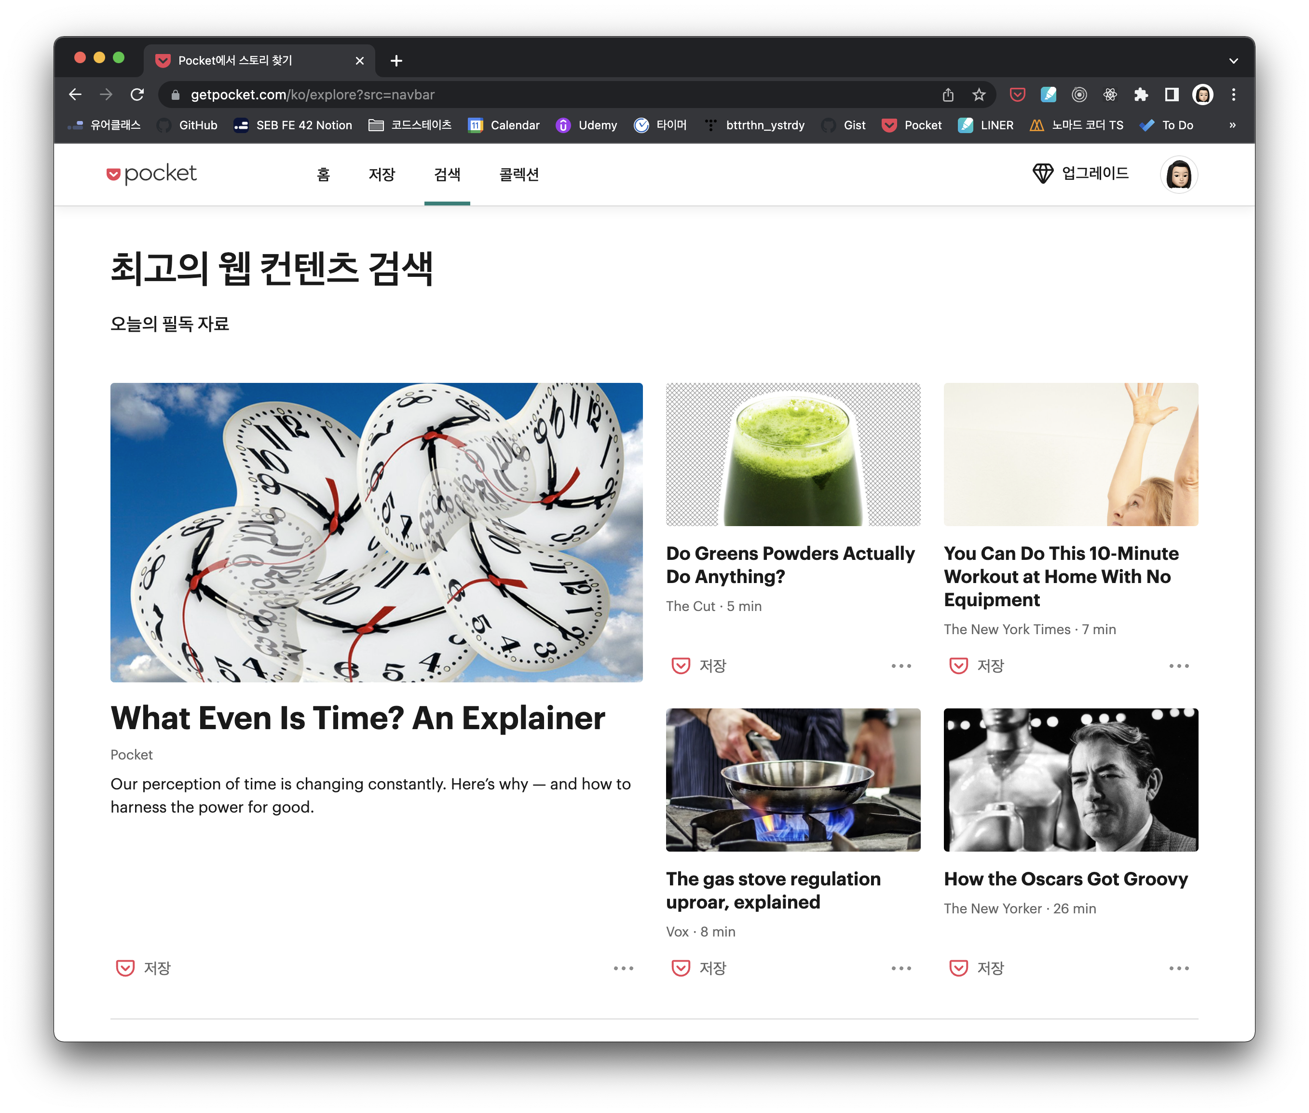The height and width of the screenshot is (1113, 1309).
Task: Go to the 저장 navigation tab
Action: pos(381,174)
